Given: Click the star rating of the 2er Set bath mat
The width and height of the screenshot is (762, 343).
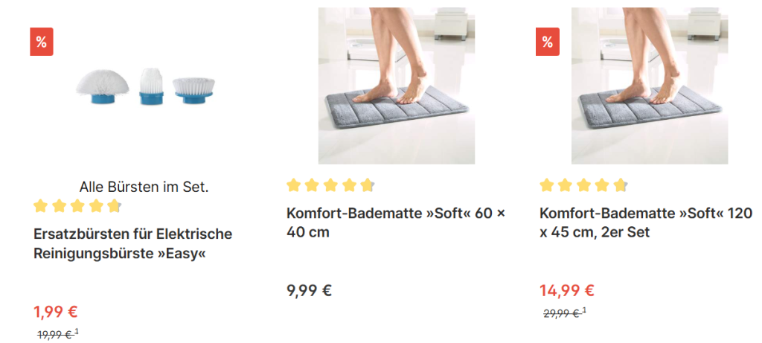Looking at the screenshot, I should pos(583,185).
